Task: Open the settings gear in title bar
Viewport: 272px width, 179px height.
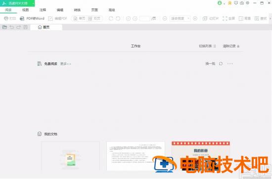Action: 248,3
